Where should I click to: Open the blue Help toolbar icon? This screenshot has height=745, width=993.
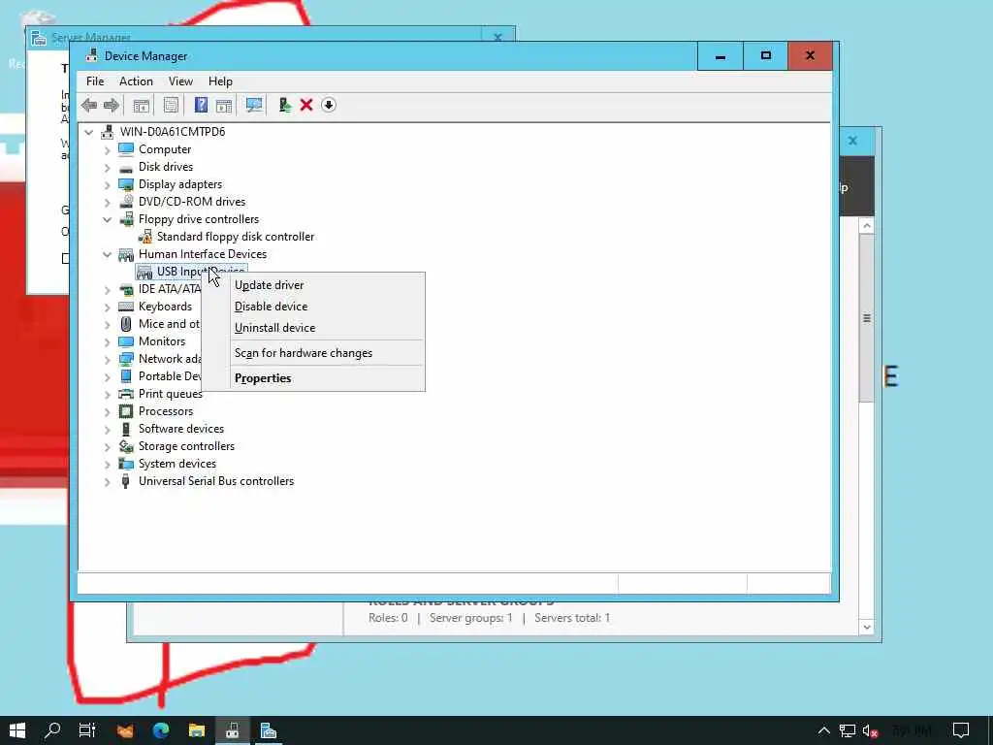[201, 105]
